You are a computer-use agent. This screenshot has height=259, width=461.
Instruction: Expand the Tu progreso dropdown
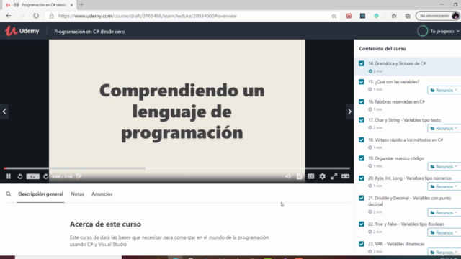444,31
